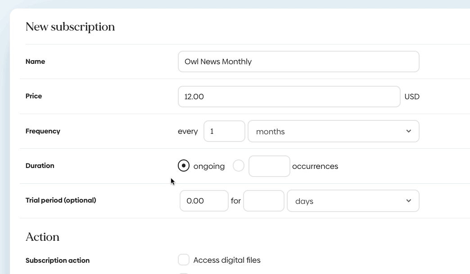The image size is (470, 274).
Task: Select the occurrences duration radio button
Action: pyautogui.click(x=239, y=166)
